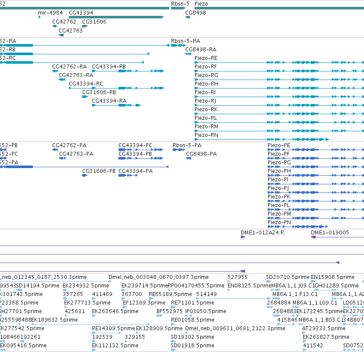
Task: Click protein isoform Piezo-PJ
Action: [x=278, y=188]
